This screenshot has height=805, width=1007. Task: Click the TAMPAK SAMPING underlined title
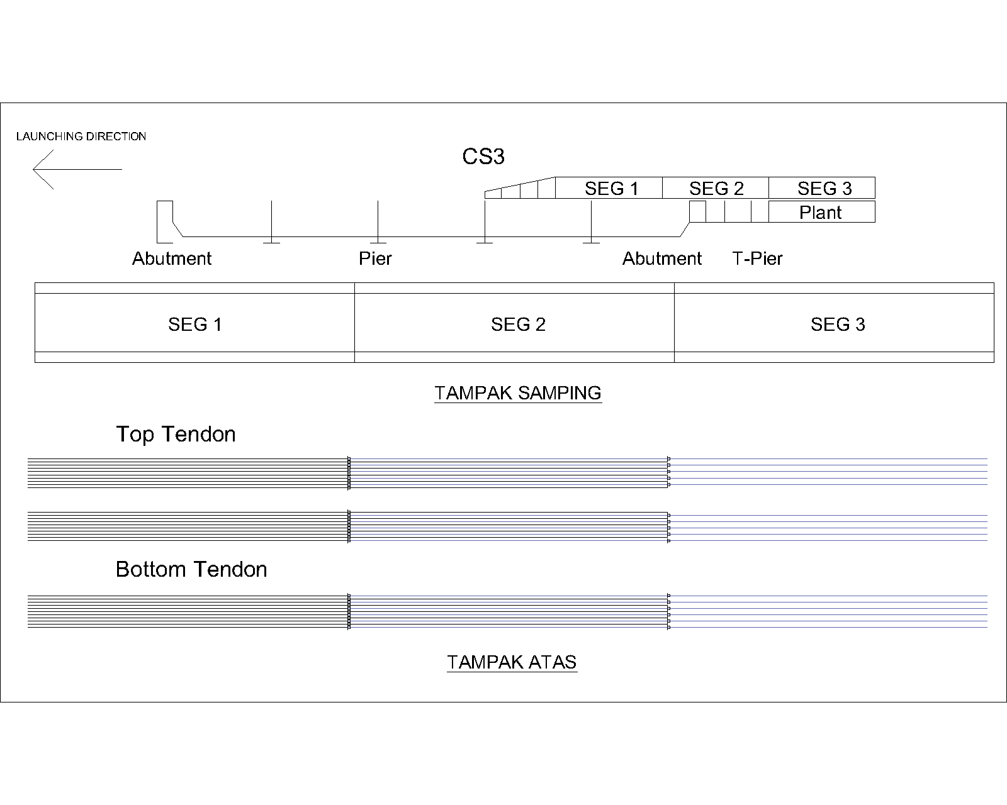coord(517,393)
